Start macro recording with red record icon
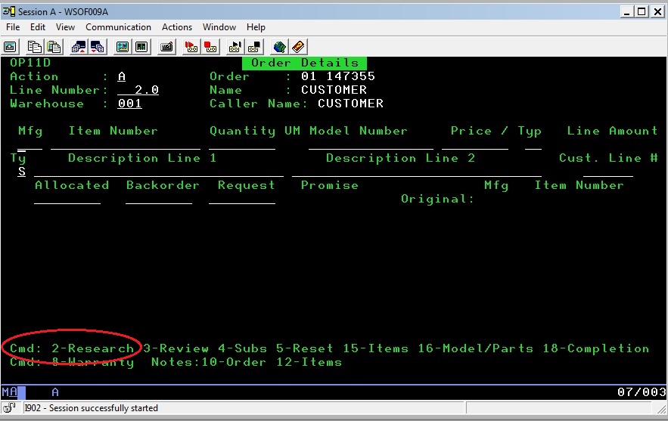The height and width of the screenshot is (421, 668). pos(191,47)
